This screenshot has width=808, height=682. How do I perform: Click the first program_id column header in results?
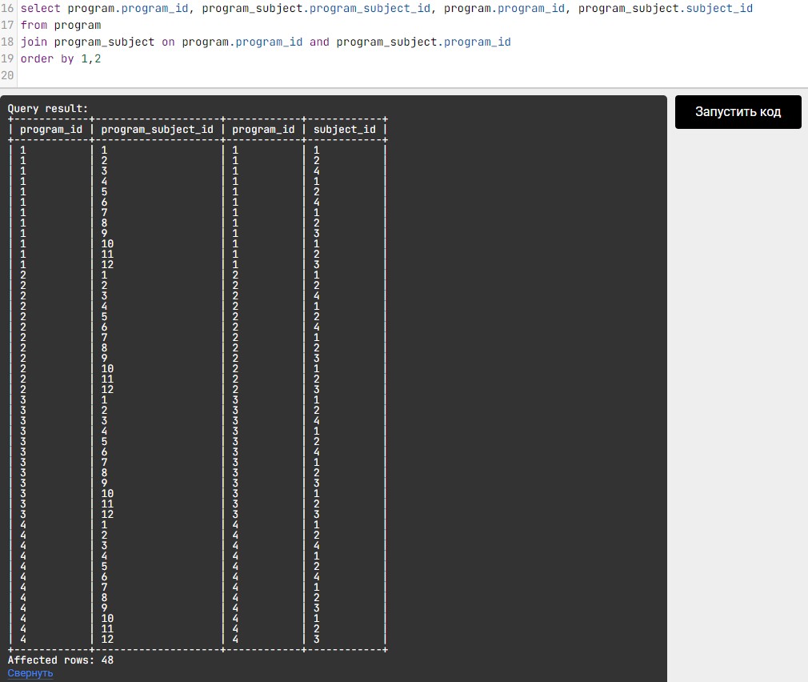[50, 129]
